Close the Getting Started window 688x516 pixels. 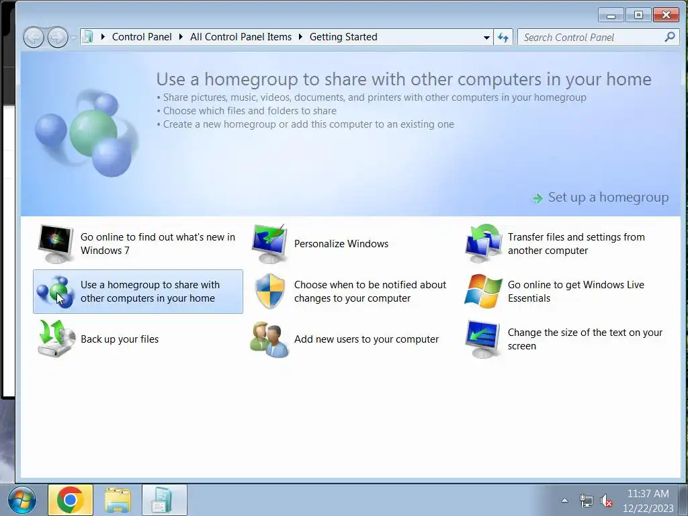coord(666,15)
